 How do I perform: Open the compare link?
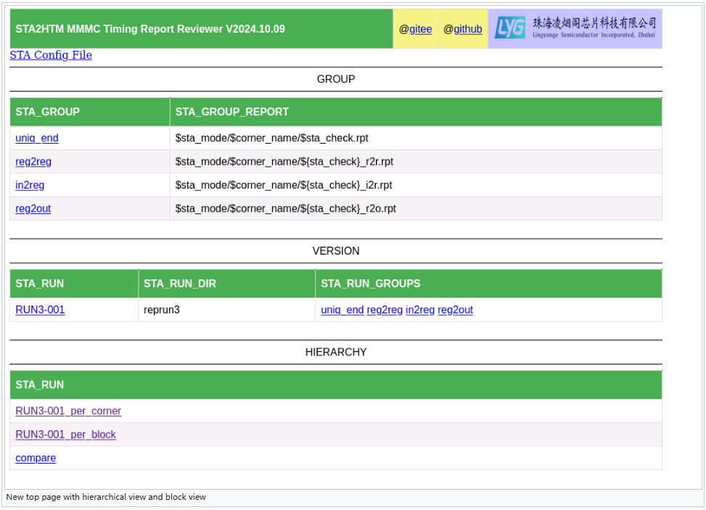(36, 458)
